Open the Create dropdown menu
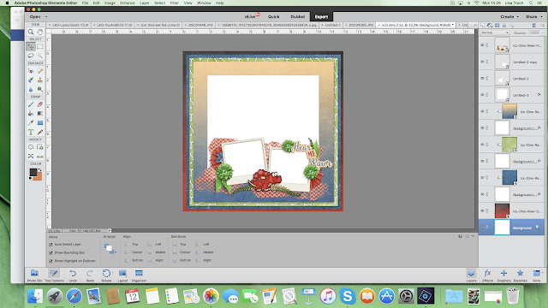548x308 pixels. point(509,16)
